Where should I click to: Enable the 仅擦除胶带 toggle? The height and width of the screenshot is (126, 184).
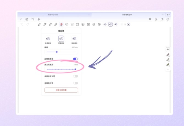[75, 83]
